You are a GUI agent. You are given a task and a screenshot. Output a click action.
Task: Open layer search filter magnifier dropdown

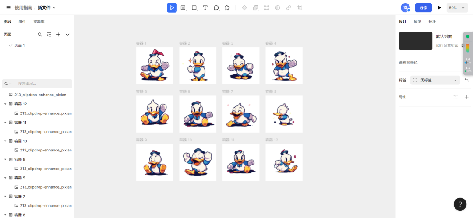point(8,84)
